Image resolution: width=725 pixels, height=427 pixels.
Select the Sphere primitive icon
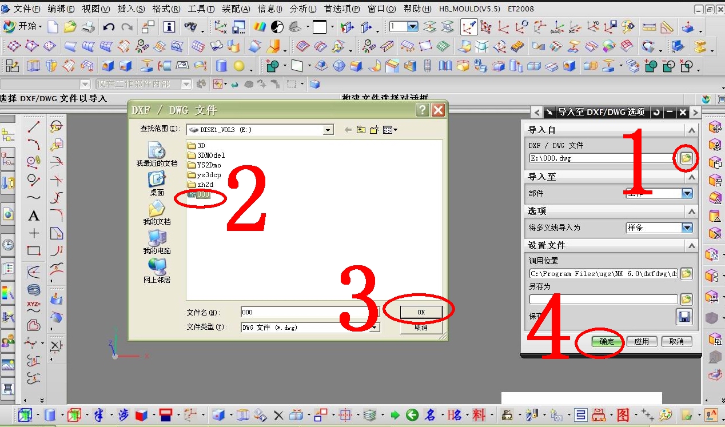coord(238,66)
